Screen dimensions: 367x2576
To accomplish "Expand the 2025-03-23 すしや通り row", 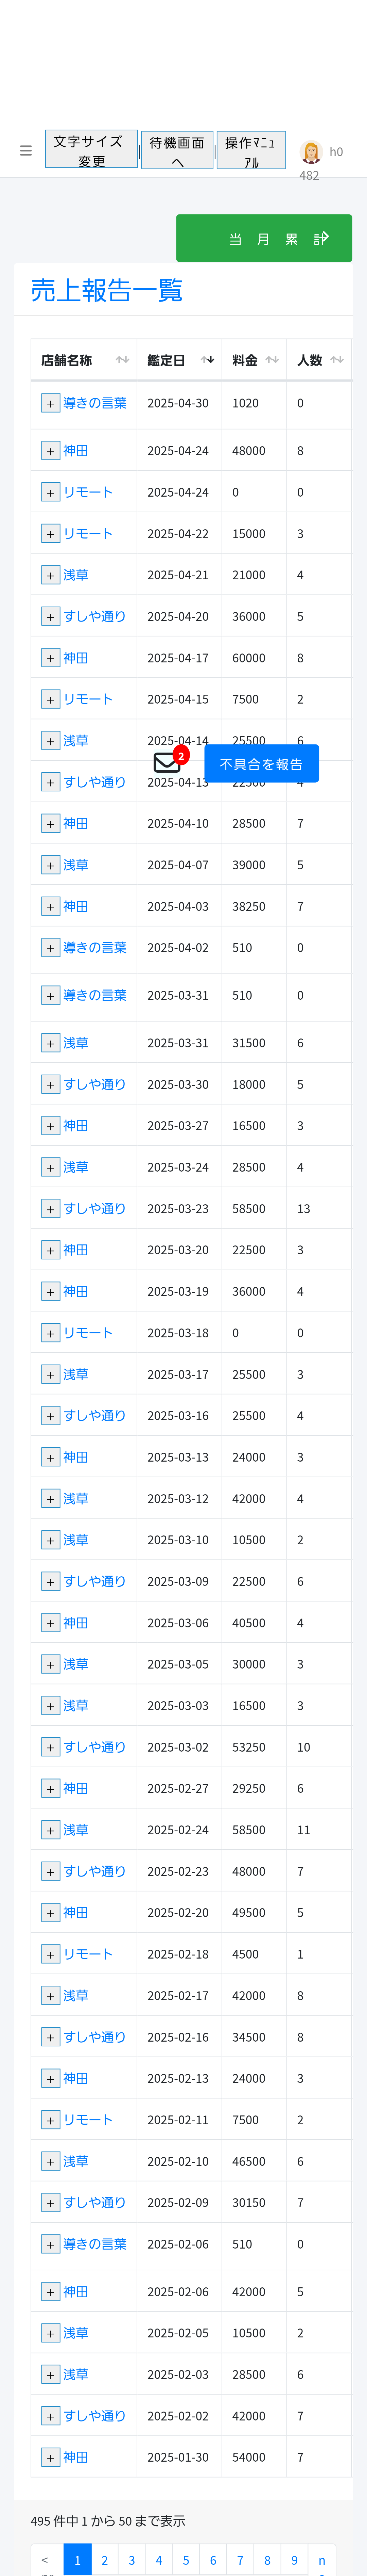I will [50, 1209].
